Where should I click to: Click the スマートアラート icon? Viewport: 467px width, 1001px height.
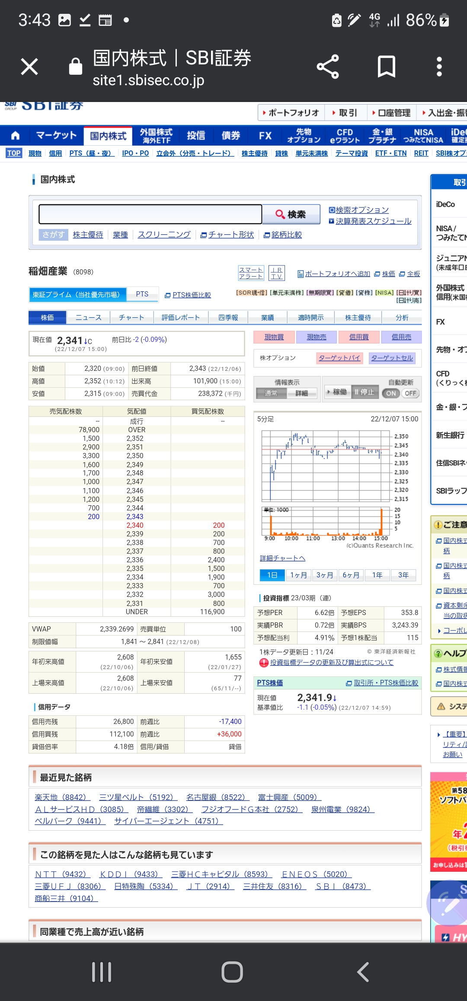pos(251,273)
